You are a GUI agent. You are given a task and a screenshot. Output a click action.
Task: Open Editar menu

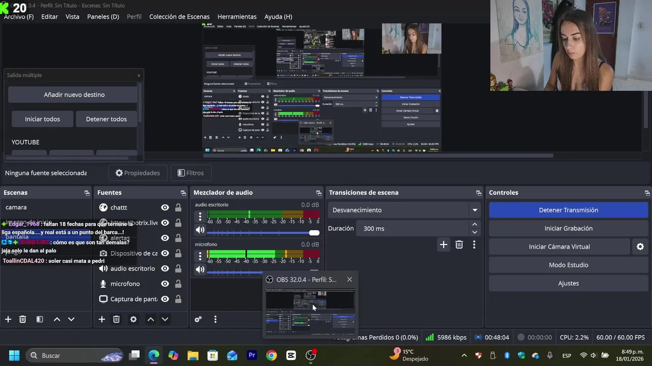coord(49,16)
